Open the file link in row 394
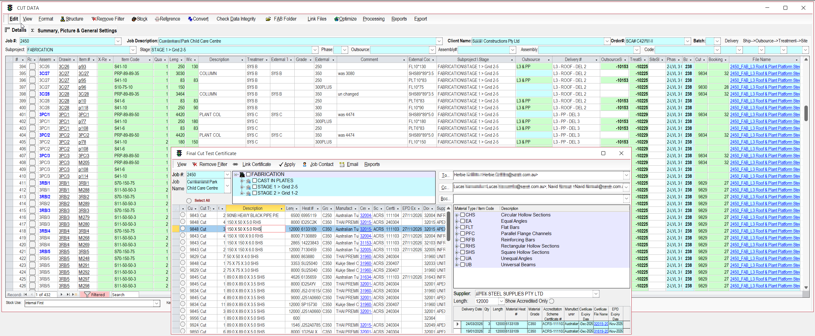The image size is (815, 336). [x=765, y=66]
